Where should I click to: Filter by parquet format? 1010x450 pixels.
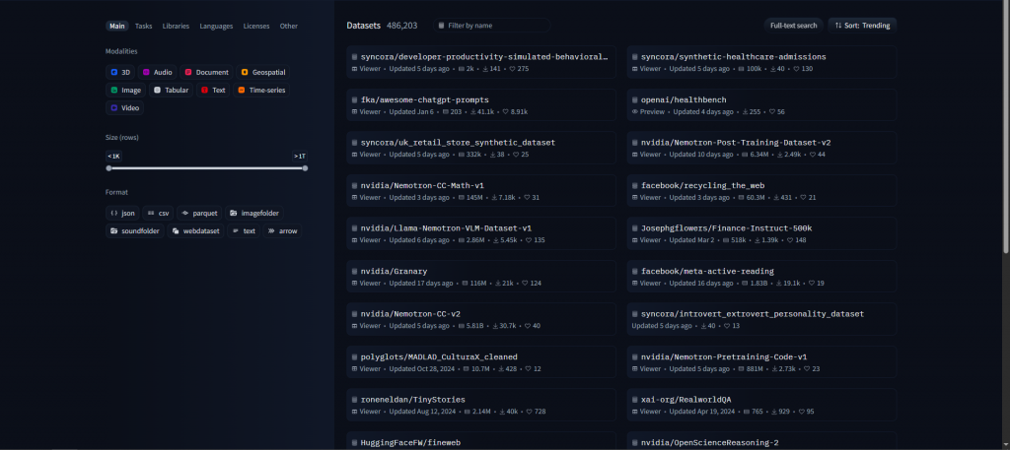point(199,213)
